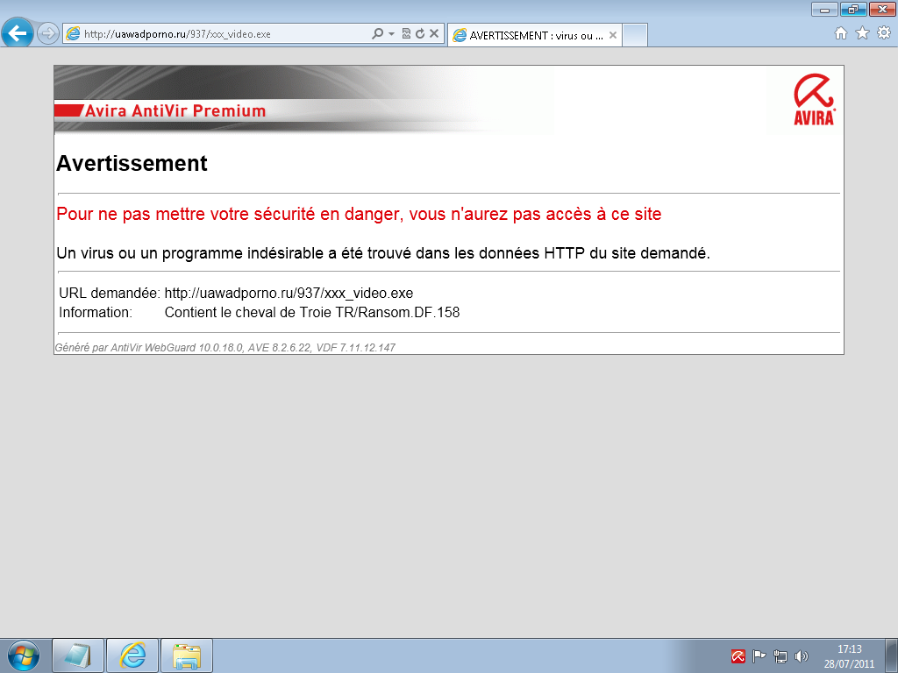Click the Avira AntiVir Premium banner title

(x=175, y=110)
